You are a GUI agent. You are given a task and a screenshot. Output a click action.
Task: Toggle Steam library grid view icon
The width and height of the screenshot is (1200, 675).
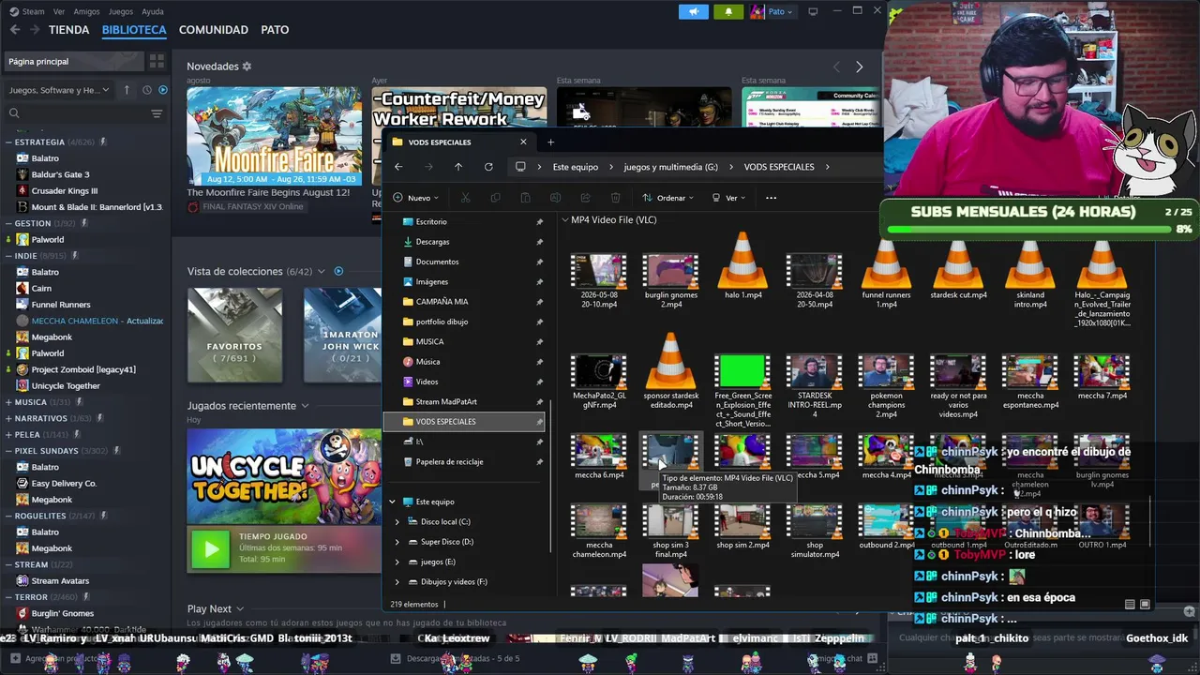tap(157, 61)
